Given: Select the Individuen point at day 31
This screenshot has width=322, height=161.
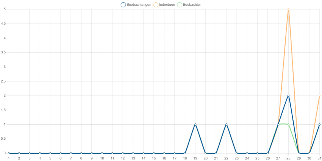Looking at the screenshot, I should tap(319, 96).
